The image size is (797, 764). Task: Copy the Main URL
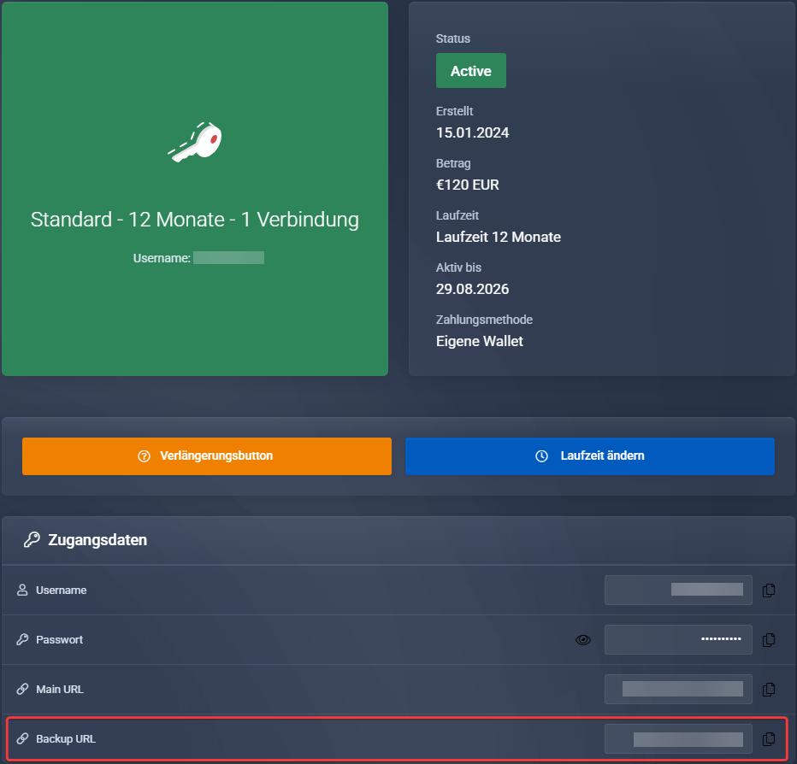[x=769, y=689]
